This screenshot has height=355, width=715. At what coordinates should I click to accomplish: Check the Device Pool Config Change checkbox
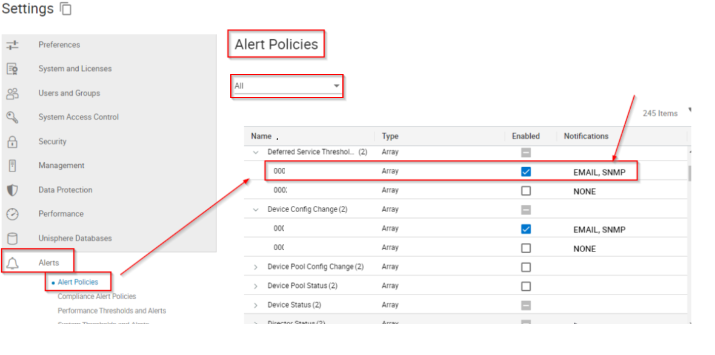[x=525, y=267]
